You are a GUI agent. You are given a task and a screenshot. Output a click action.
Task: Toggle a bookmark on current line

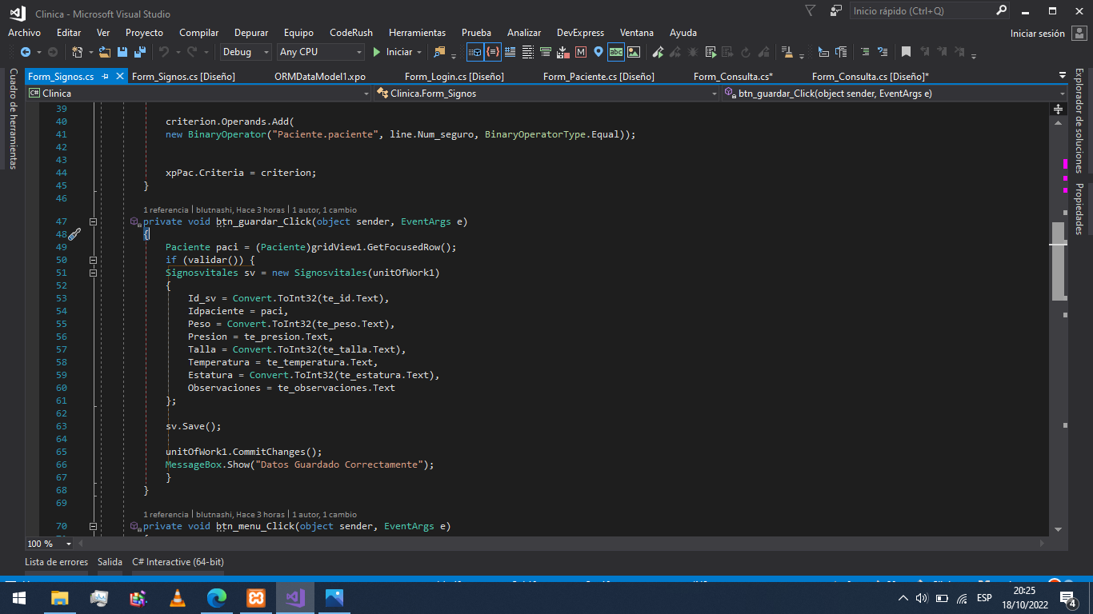click(x=906, y=52)
